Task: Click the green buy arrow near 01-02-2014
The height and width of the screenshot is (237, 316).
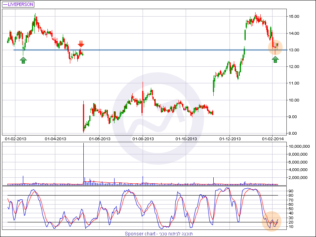Action: coord(275,59)
